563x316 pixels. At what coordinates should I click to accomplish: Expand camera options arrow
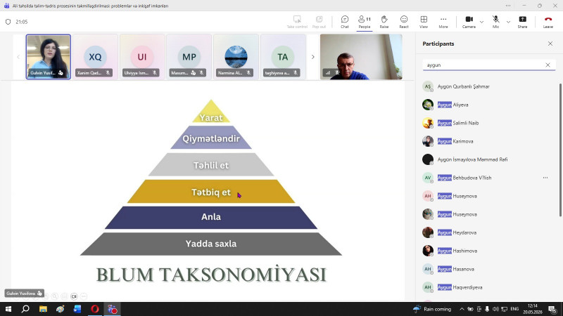click(x=481, y=22)
